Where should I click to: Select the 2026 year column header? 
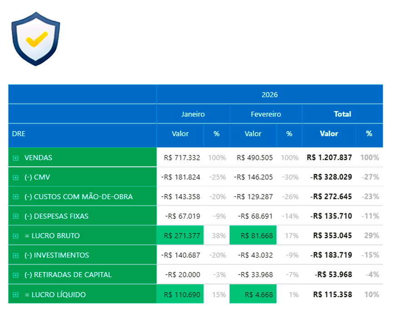(269, 95)
